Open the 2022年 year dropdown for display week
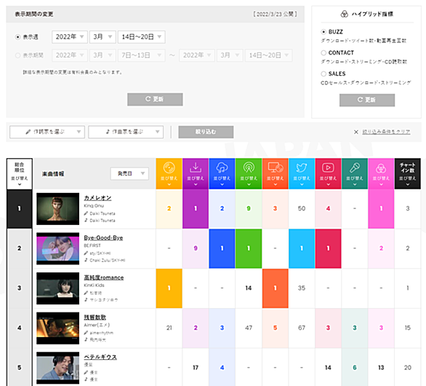426x386 pixels. click(x=70, y=36)
